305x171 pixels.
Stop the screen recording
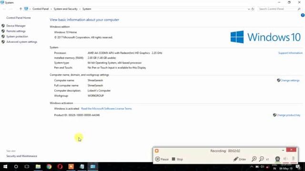pyautogui.click(x=177, y=159)
